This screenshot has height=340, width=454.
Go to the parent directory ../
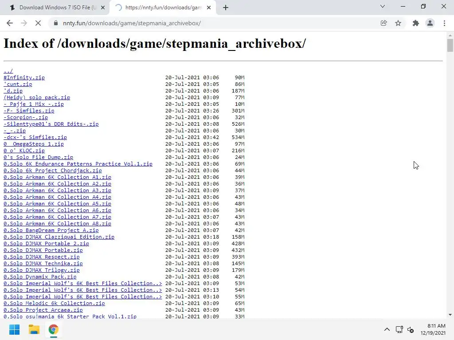click(8, 71)
